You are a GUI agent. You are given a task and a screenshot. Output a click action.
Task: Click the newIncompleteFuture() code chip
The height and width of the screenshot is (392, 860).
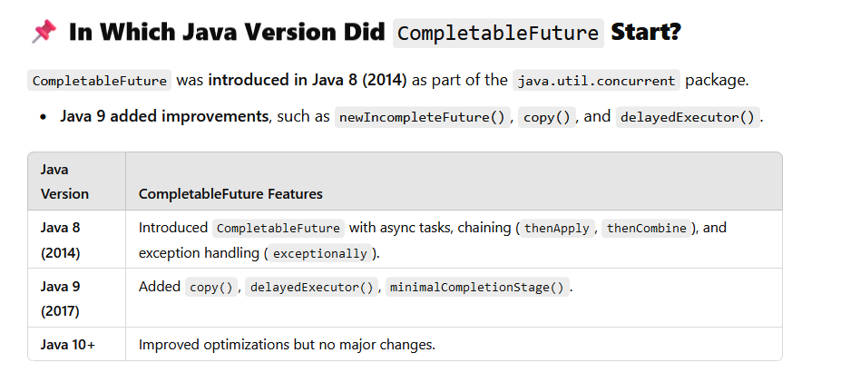[x=423, y=118]
